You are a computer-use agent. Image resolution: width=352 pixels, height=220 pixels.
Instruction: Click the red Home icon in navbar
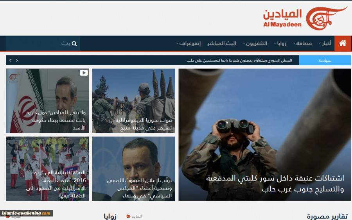[x=343, y=43]
